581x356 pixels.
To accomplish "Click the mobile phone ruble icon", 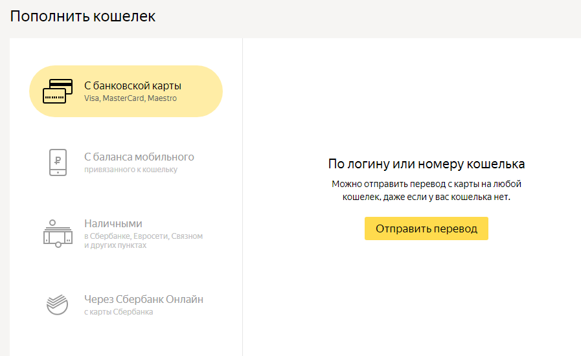I will click(58, 162).
